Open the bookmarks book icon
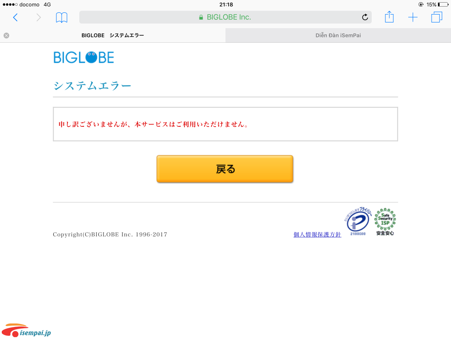 tap(62, 18)
